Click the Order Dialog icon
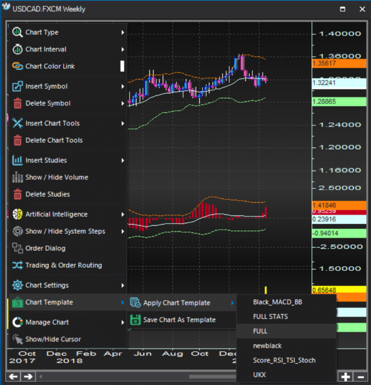This screenshot has height=385, width=371. pyautogui.click(x=18, y=248)
